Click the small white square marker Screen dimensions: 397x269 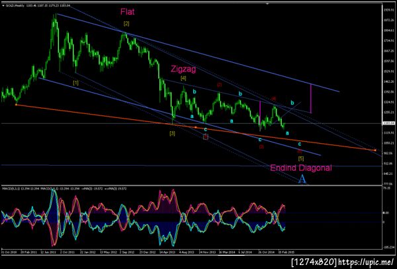tap(206, 137)
